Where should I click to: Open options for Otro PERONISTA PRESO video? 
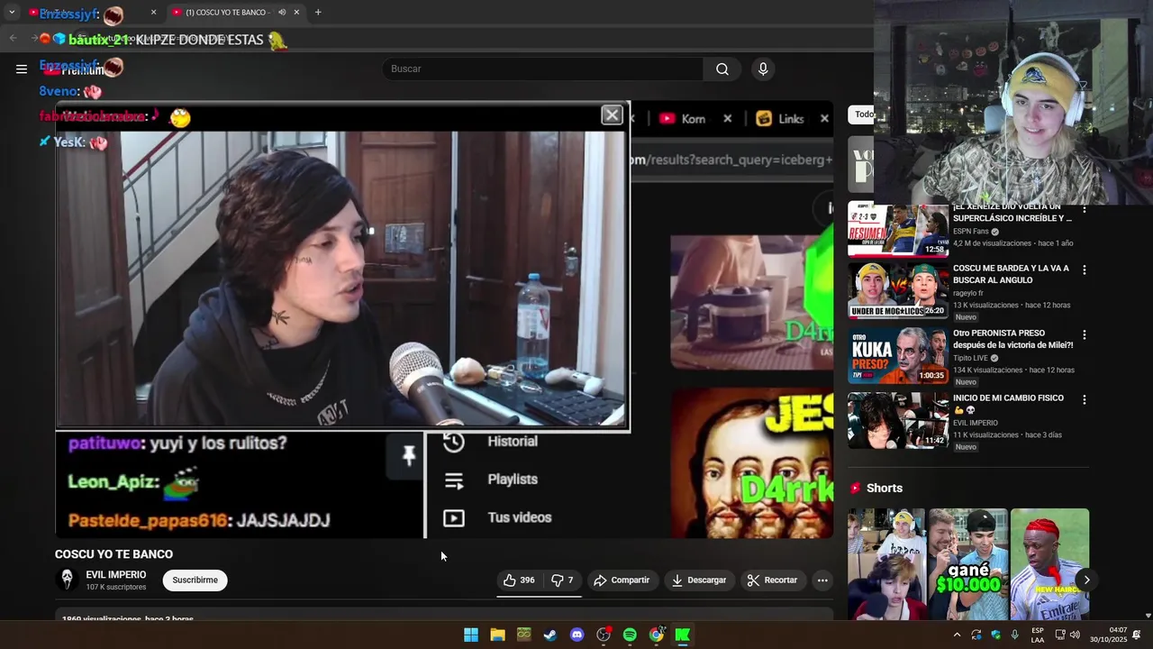tap(1084, 334)
